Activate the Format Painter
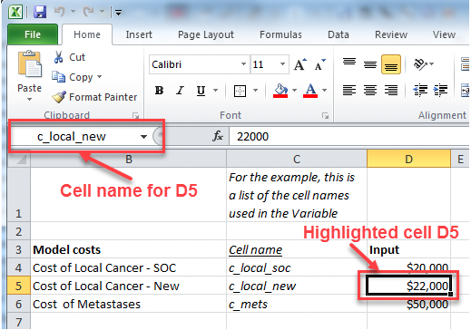471x330 pixels. point(94,97)
